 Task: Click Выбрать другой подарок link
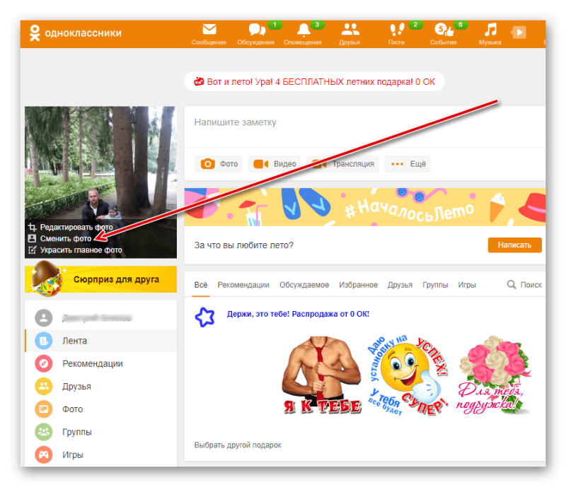coord(238,445)
